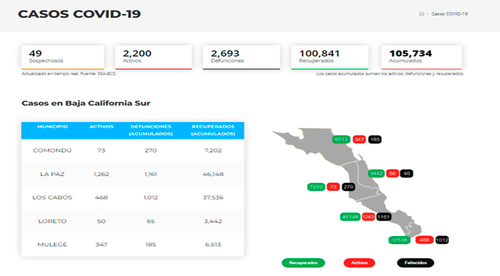Click red 468 map badge
Screen dimensions: 500x276
[424, 240]
